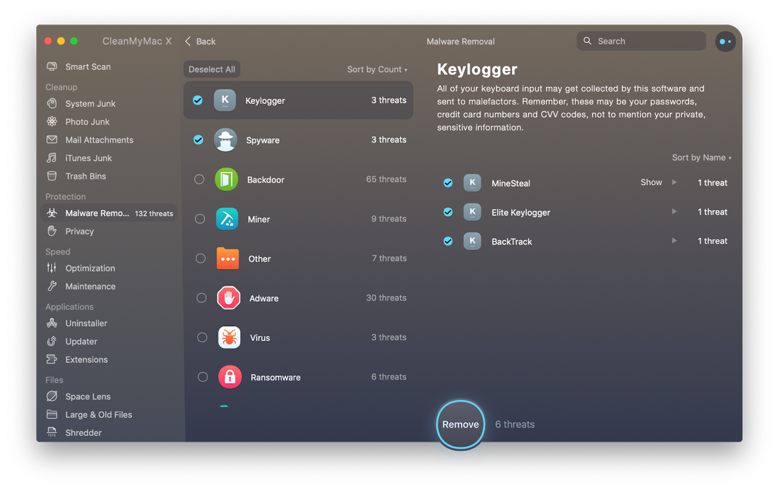The width and height of the screenshot is (784, 490).
Task: Select the Backdoor row with 65 threats
Action: [x=299, y=179]
